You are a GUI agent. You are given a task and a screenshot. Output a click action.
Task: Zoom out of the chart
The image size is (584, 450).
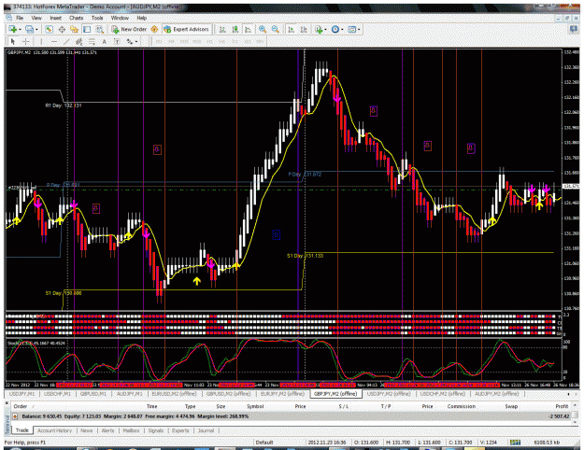tap(276, 29)
